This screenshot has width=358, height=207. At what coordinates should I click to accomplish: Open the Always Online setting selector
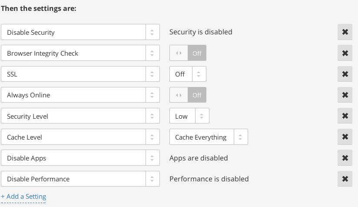coord(81,95)
